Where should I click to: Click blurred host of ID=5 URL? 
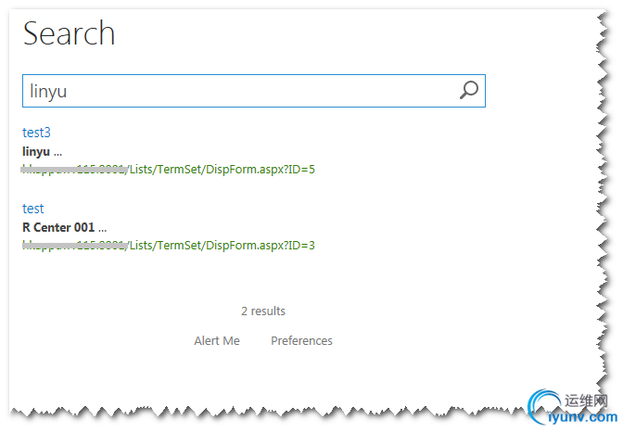74,170
